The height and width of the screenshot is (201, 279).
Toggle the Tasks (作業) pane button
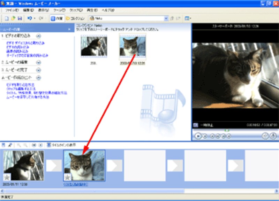click(x=57, y=18)
